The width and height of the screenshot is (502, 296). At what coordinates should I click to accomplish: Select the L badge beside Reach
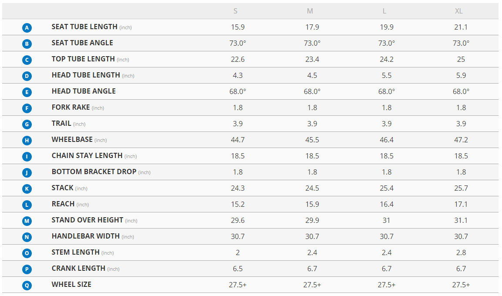pyautogui.click(x=27, y=205)
